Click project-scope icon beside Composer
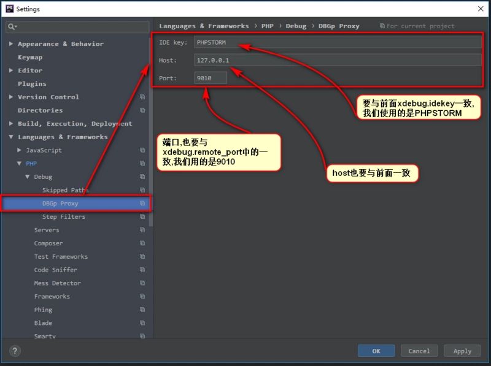491x366 pixels. point(142,243)
